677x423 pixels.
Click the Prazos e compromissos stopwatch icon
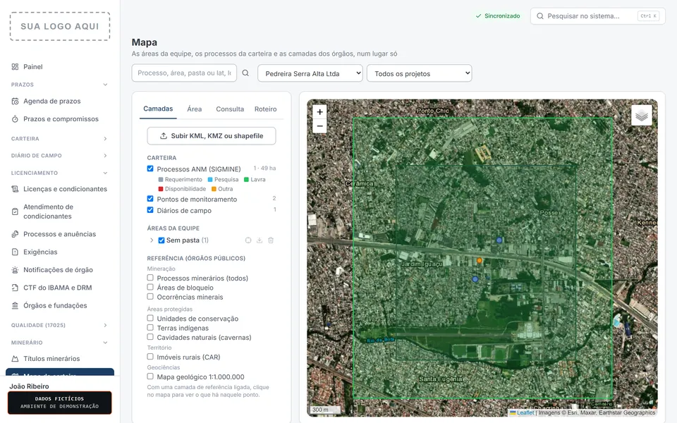(15, 118)
